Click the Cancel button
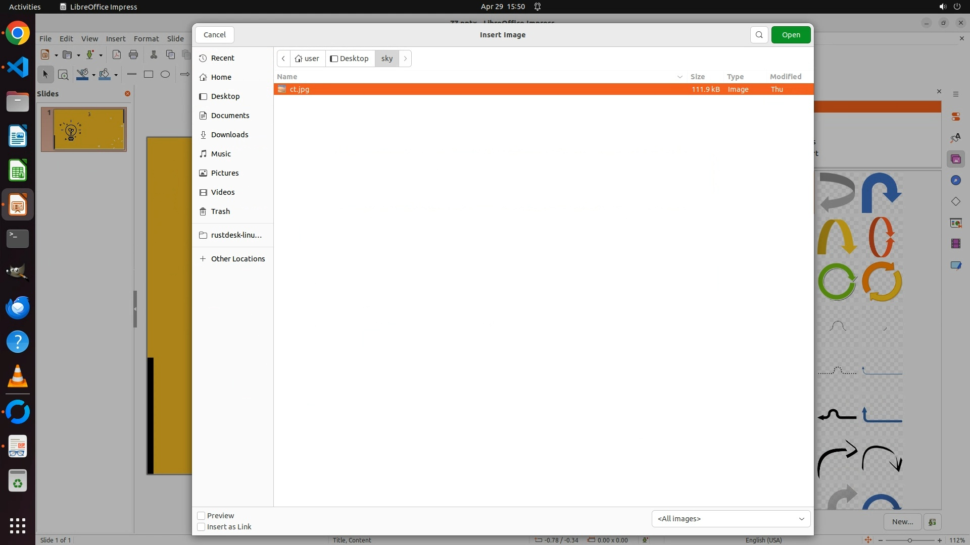 pyautogui.click(x=214, y=35)
